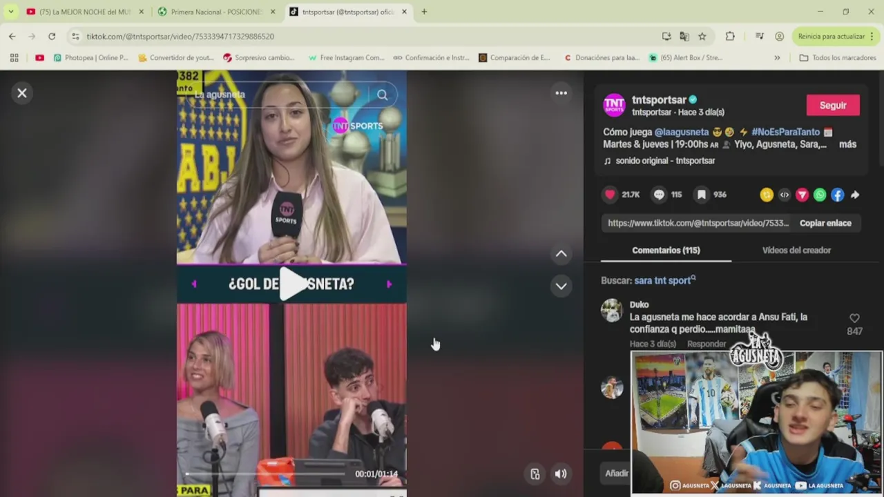This screenshot has height=497, width=884.
Task: Search 'sara tnt sport' suggestion
Action: tap(665, 280)
